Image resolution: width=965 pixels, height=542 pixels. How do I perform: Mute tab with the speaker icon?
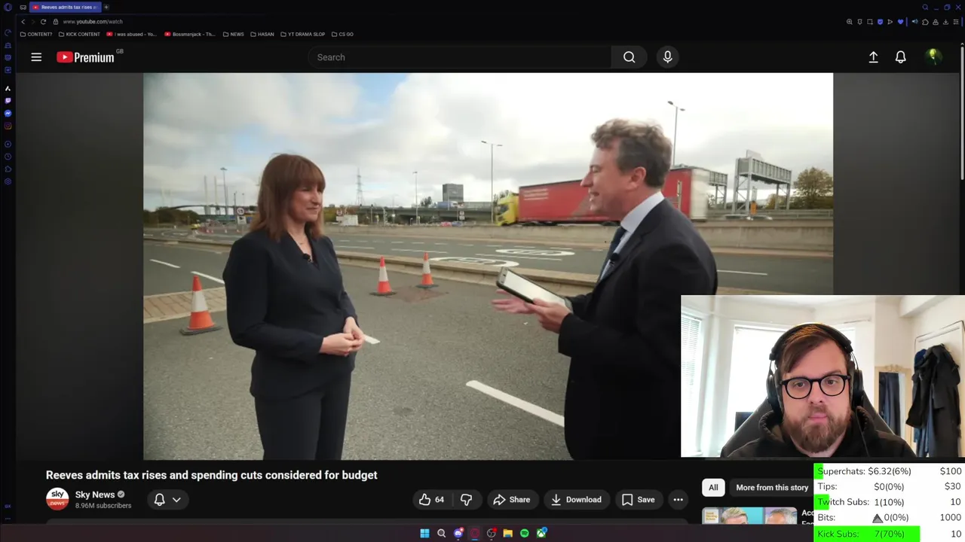(x=915, y=22)
